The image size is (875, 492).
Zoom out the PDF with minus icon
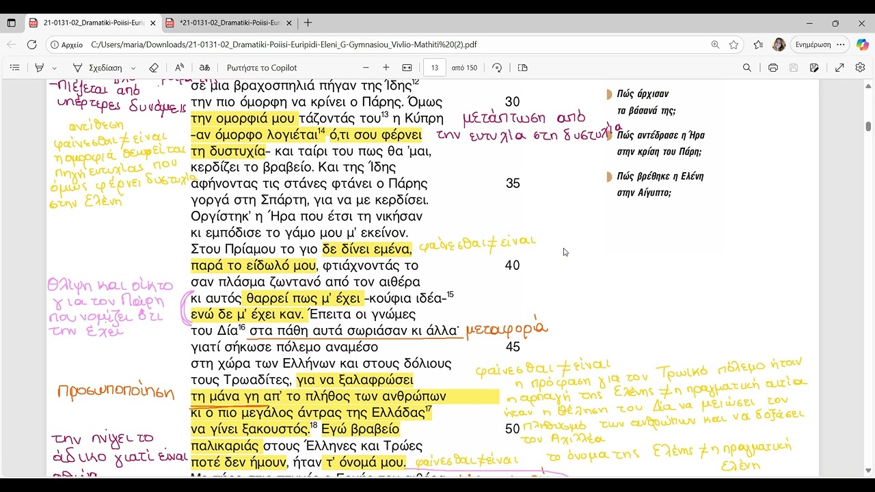coord(366,68)
